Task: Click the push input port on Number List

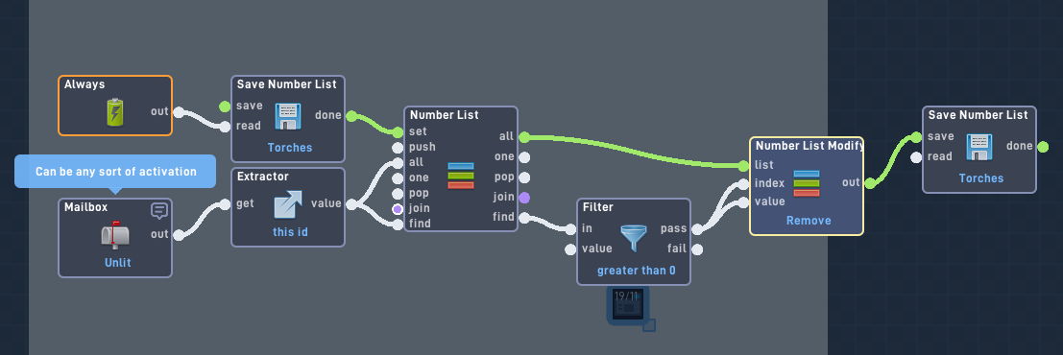Action: pos(398,148)
